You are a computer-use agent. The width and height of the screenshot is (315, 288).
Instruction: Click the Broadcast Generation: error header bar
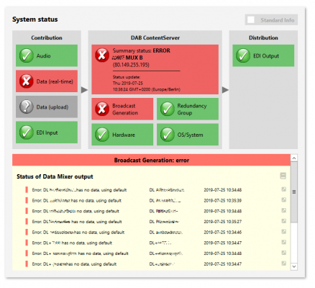(151, 160)
